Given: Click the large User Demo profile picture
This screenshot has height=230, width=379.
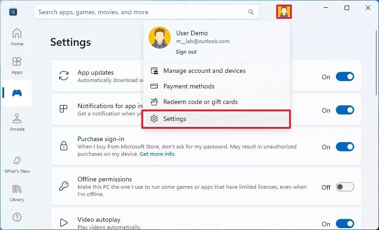Looking at the screenshot, I should click(160, 38).
